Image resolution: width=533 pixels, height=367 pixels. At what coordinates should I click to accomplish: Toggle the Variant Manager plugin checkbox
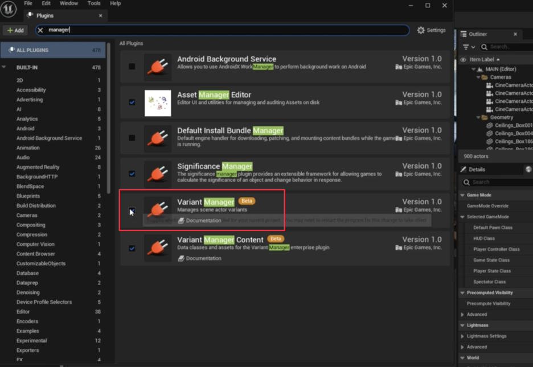point(132,211)
